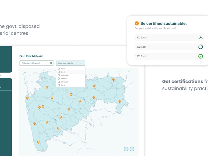Click the location pin icon in Maharashtra field
Viewport: 208px width, 156px height.
click(51, 63)
